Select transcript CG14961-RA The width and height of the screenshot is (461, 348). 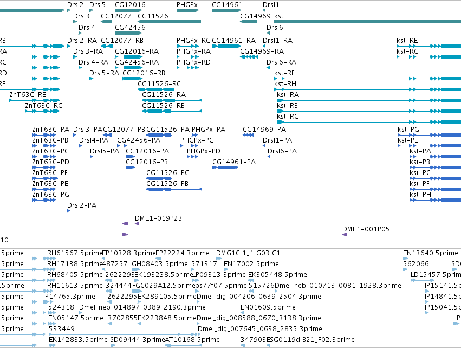[233, 40]
